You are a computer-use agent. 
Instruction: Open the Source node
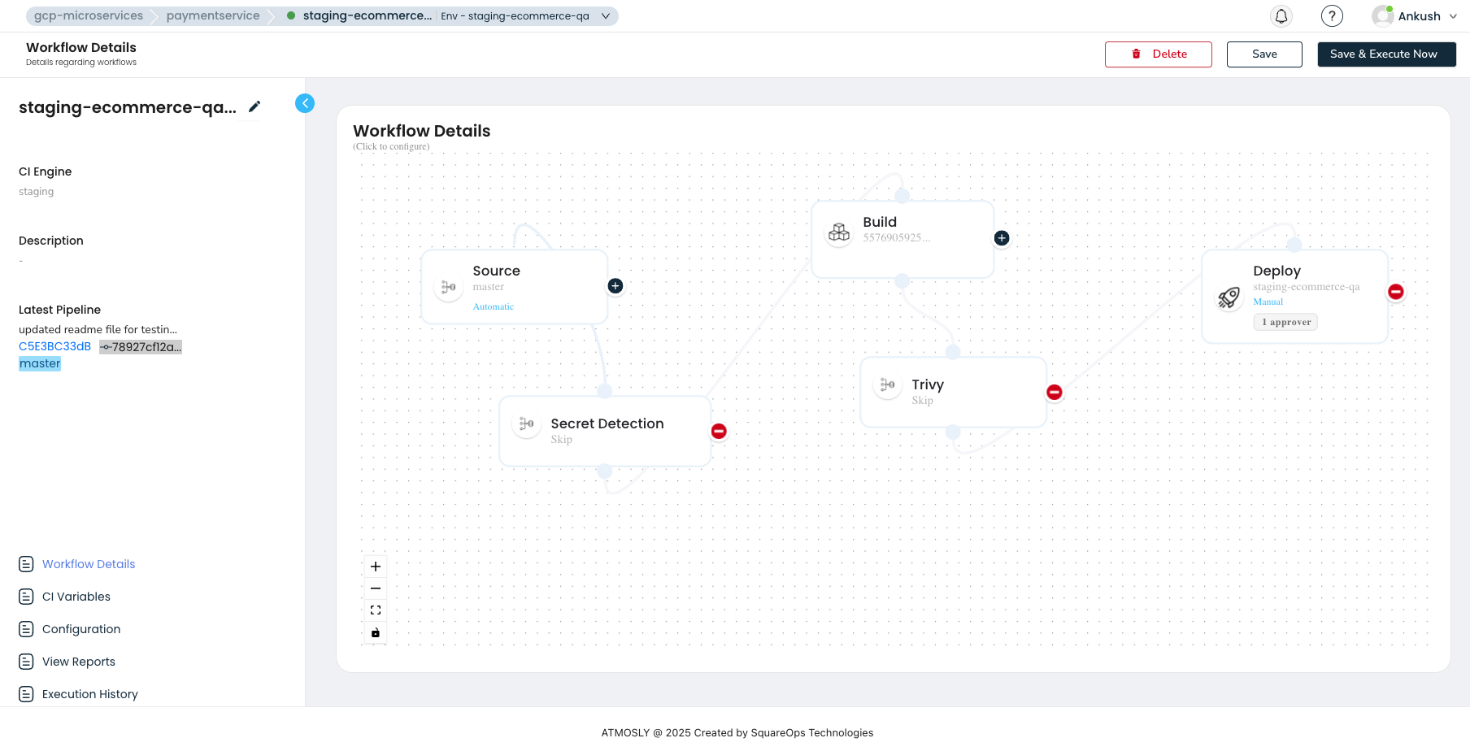[x=515, y=287]
